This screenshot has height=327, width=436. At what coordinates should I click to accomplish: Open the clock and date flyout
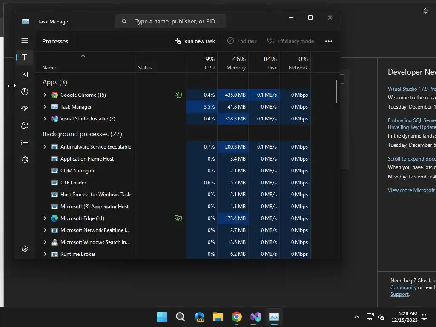(x=404, y=317)
